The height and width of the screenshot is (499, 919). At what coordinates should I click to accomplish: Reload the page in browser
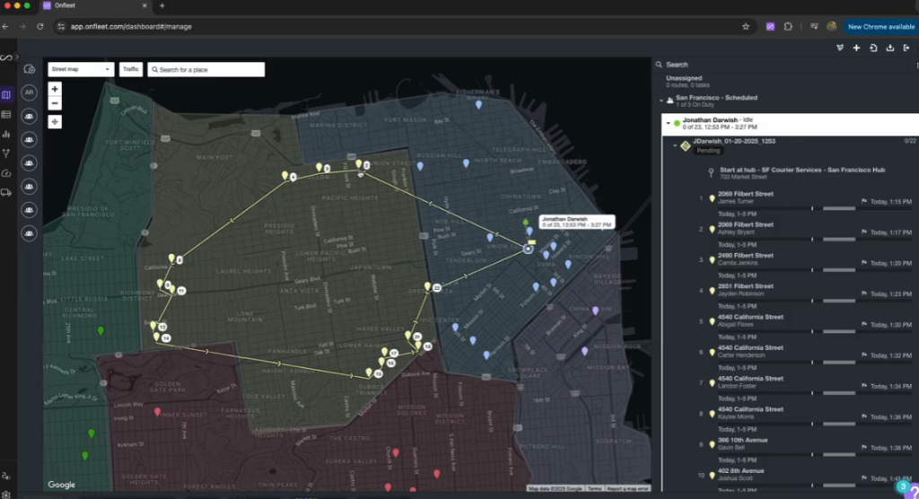(39, 26)
